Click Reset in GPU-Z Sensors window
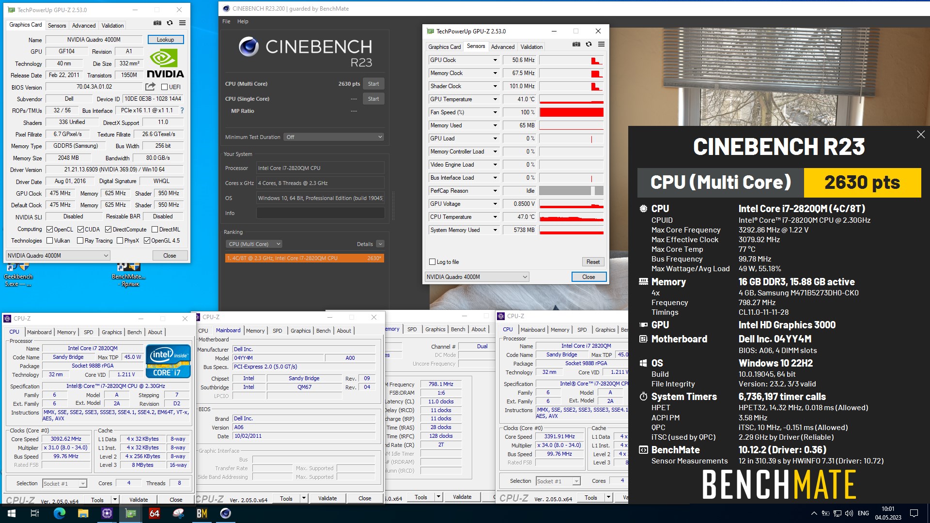The image size is (930, 523). pos(593,262)
